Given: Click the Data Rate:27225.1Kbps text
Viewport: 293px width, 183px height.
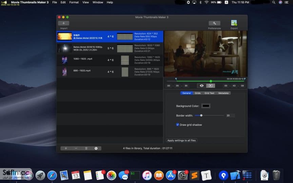Looking at the screenshot, I should click(147, 72).
